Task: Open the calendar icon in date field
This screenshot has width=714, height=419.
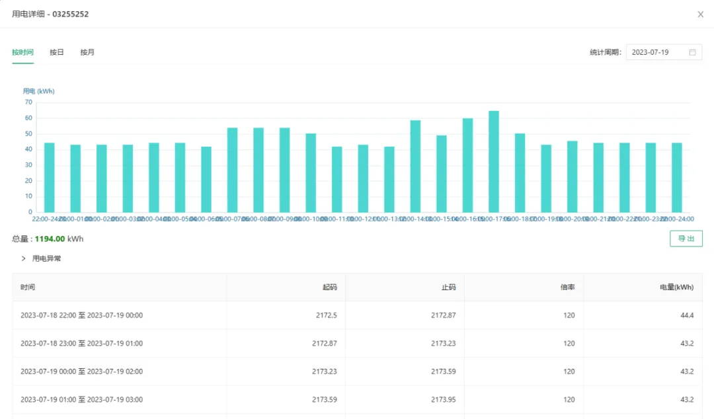Action: tap(692, 52)
